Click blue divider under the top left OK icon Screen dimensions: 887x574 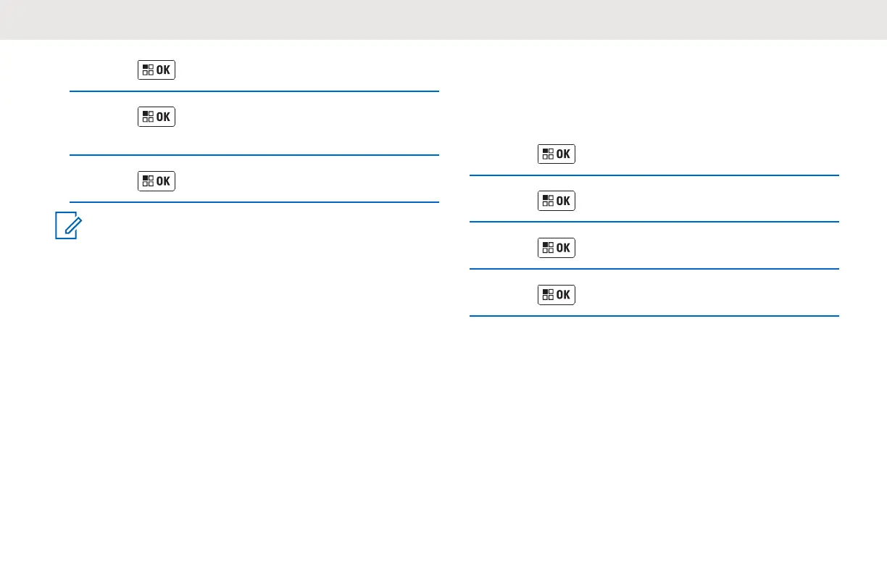tap(254, 91)
